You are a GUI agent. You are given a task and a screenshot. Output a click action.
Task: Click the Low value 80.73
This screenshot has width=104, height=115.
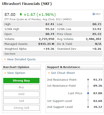[x=97, y=24]
